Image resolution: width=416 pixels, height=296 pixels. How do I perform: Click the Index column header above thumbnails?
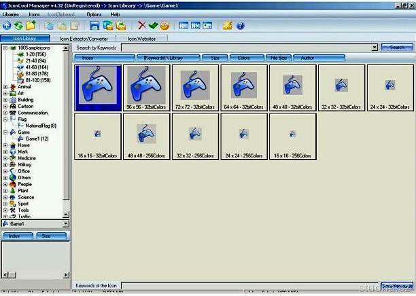click(x=105, y=58)
